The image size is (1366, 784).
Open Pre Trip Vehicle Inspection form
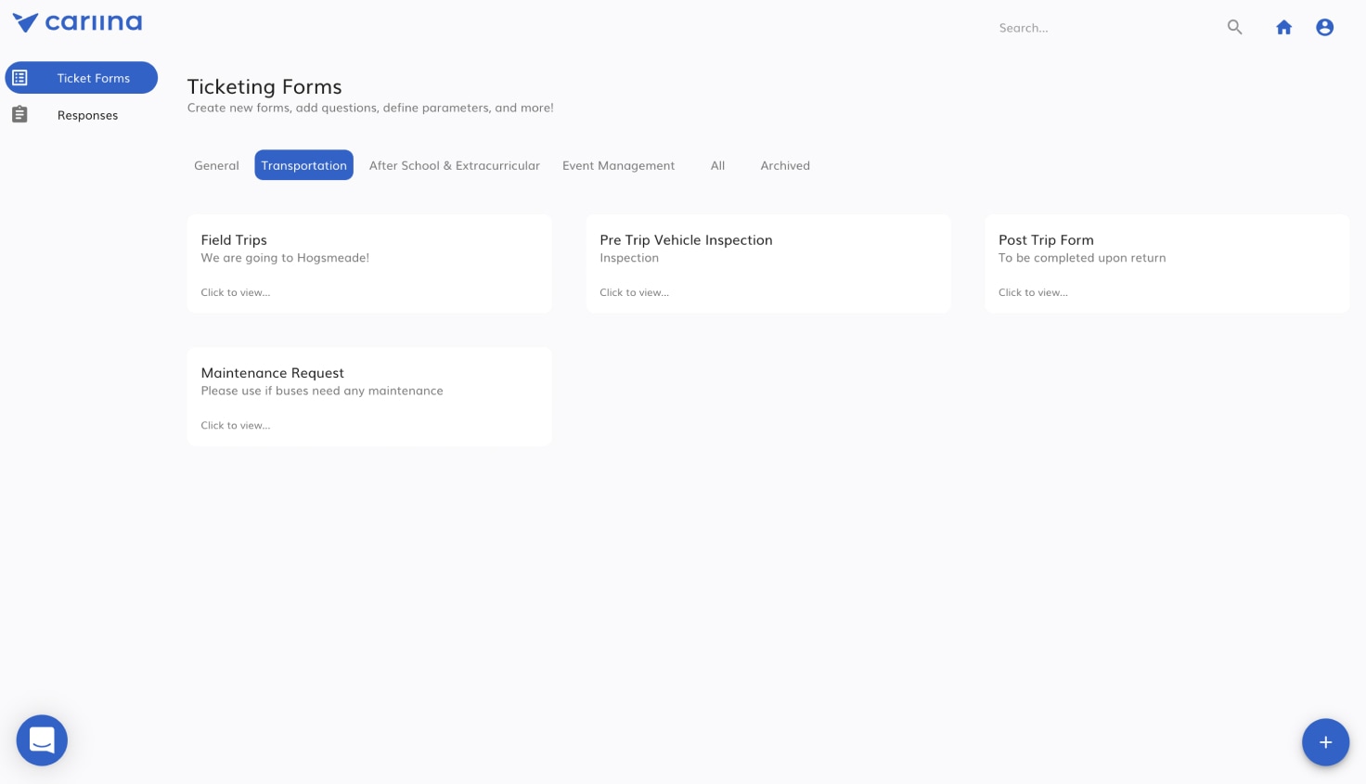coord(767,263)
